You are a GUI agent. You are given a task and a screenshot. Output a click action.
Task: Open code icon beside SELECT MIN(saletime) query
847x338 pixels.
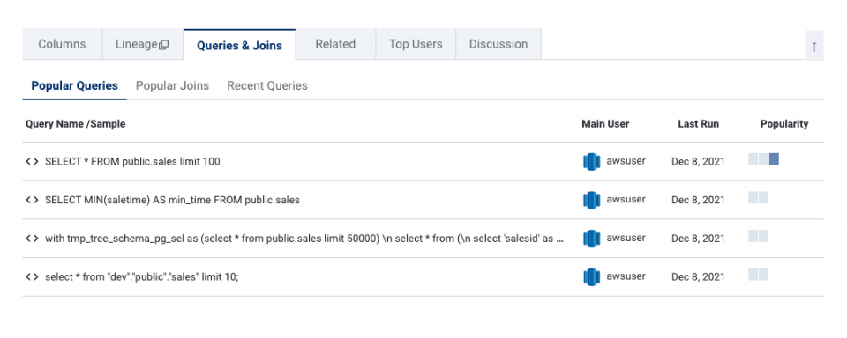pos(32,200)
